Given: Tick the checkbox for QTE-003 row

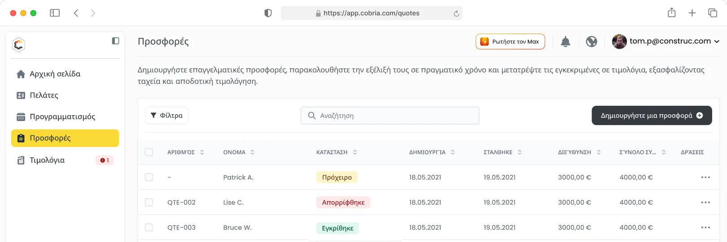Looking at the screenshot, I should (149, 228).
